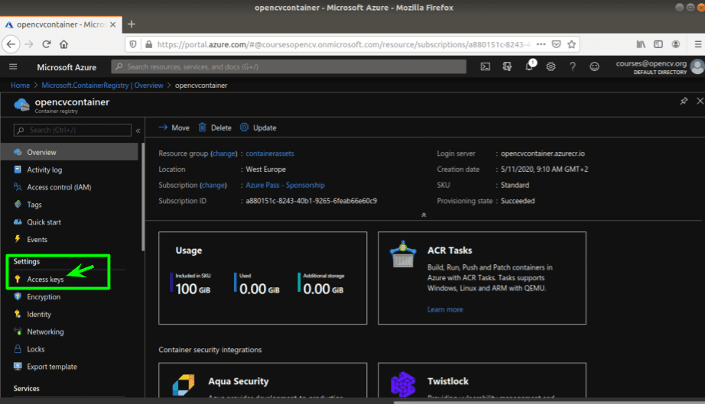
Task: Open the Directory and subscription filter icon
Action: coord(507,67)
